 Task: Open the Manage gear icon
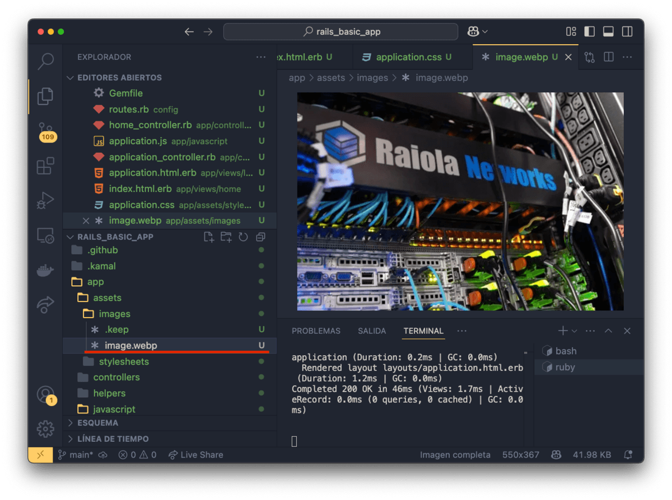click(x=45, y=429)
